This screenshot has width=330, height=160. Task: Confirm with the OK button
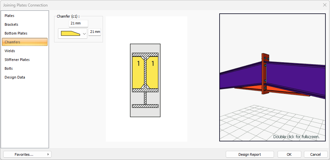pos(289,154)
